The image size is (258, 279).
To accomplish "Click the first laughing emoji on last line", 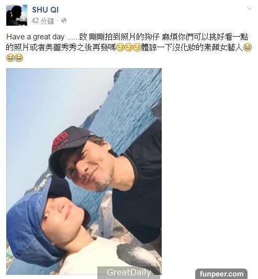I will tap(10, 58).
